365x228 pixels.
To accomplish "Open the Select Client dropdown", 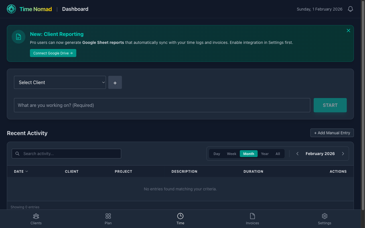I will tap(60, 82).
